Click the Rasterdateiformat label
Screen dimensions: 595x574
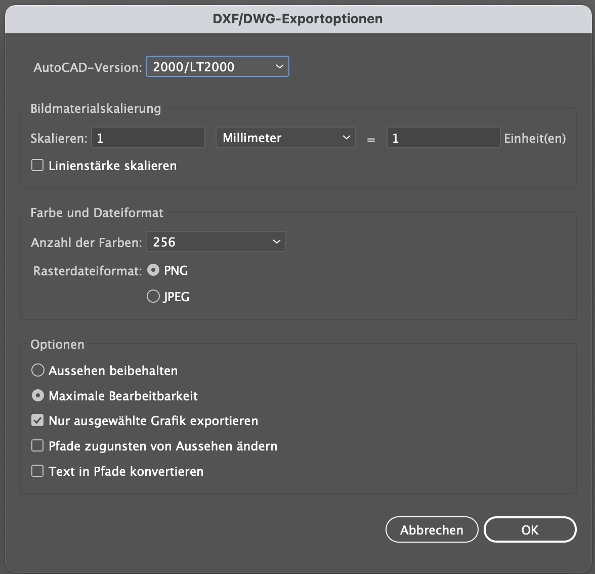point(87,271)
